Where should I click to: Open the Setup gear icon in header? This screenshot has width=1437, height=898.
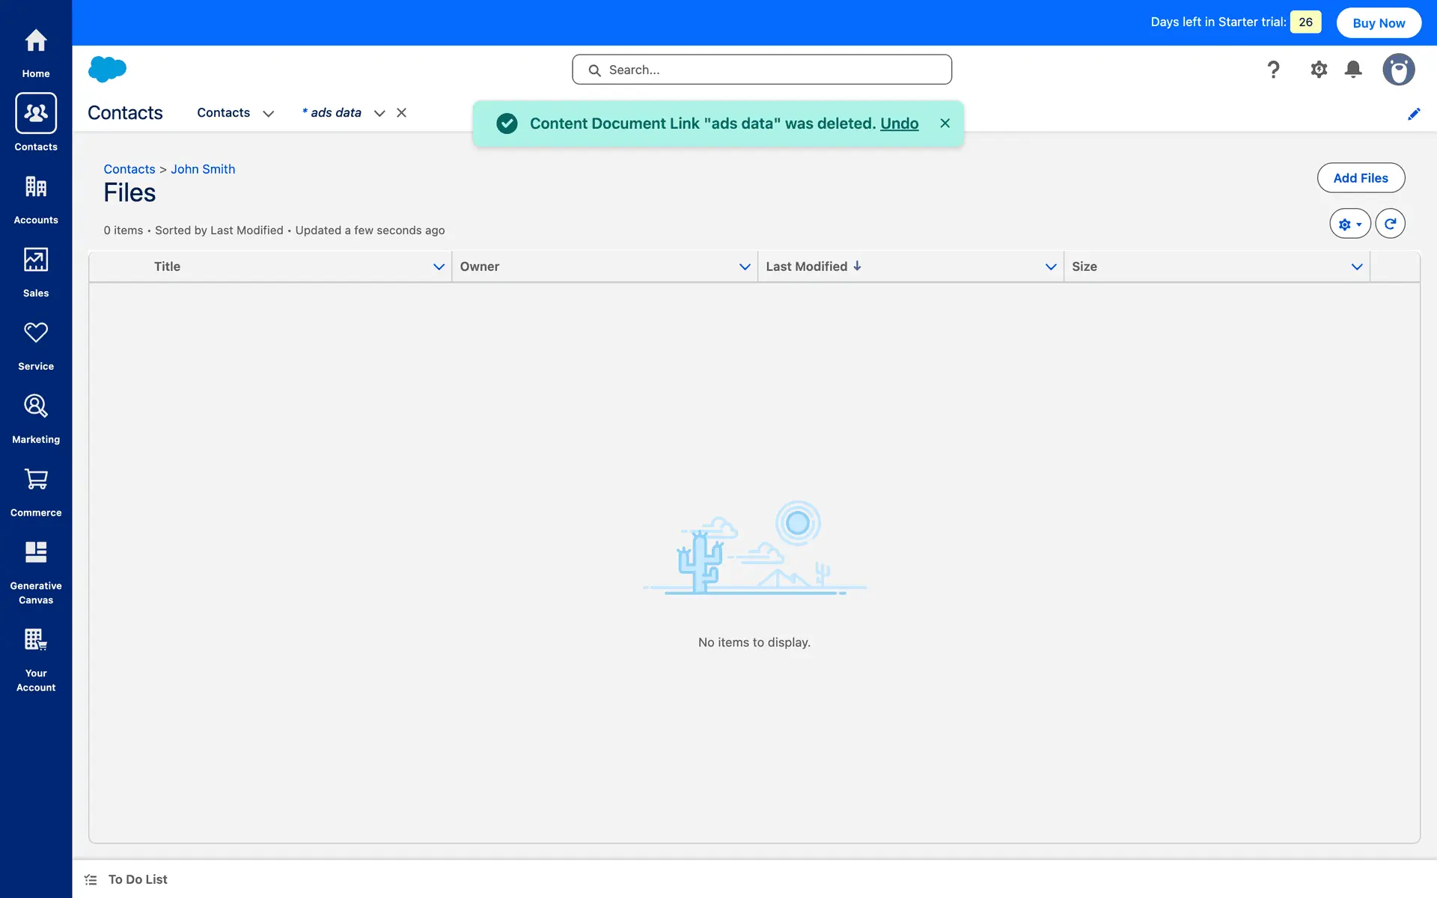pyautogui.click(x=1319, y=70)
